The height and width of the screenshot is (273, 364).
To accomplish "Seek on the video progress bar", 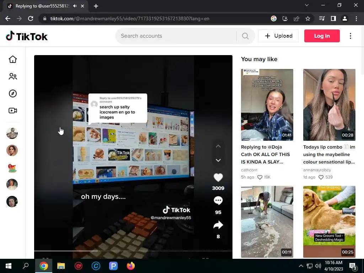I will (x=133, y=251).
